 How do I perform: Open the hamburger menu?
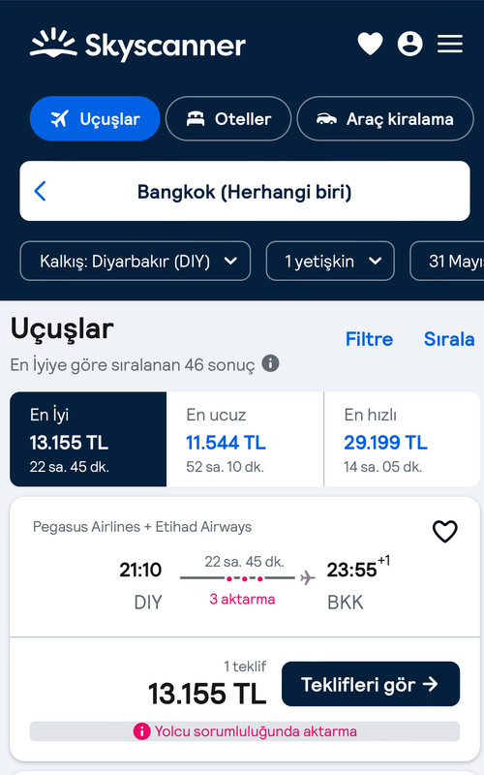click(450, 44)
